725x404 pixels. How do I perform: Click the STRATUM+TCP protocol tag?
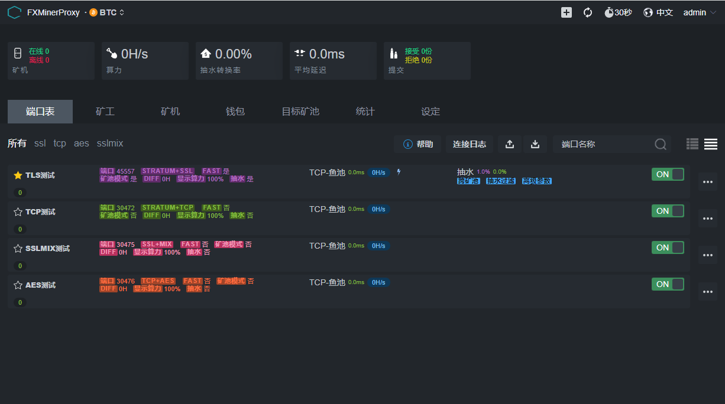coord(167,208)
